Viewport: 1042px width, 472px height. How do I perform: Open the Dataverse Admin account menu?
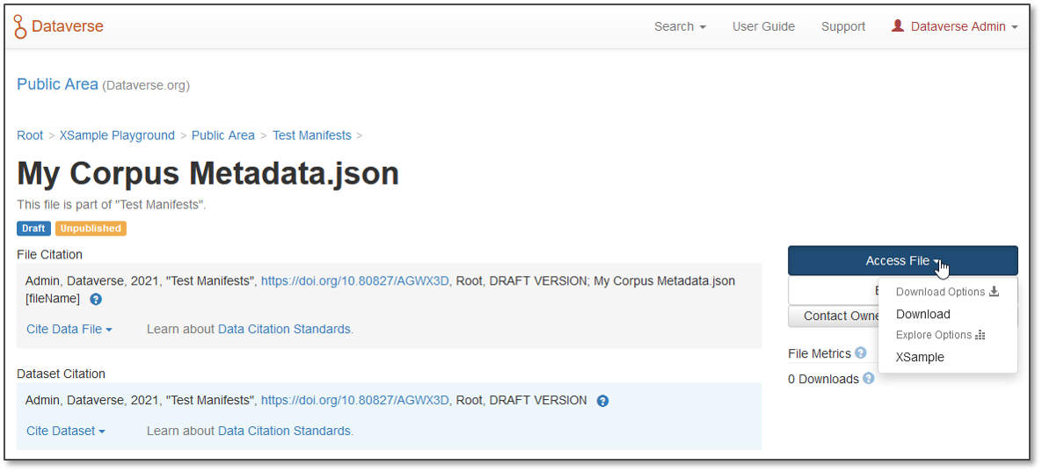(955, 26)
